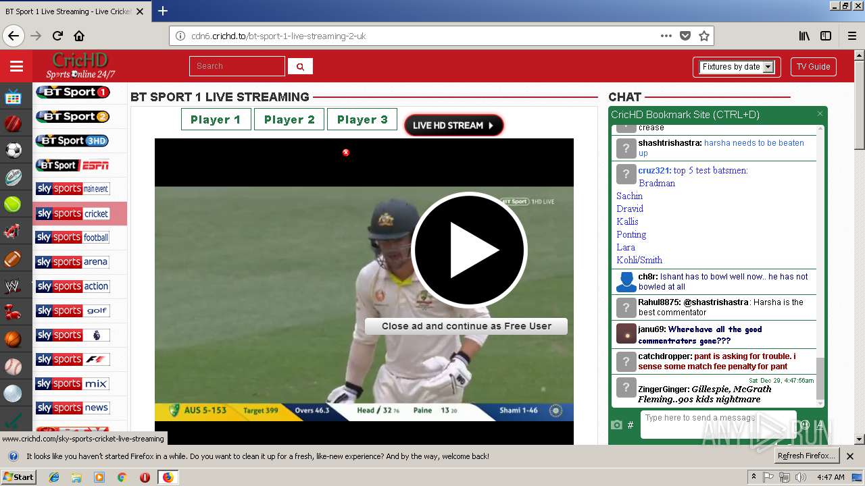The height and width of the screenshot is (486, 865).
Task: Open BT Sport ESPN channel
Action: [72, 165]
